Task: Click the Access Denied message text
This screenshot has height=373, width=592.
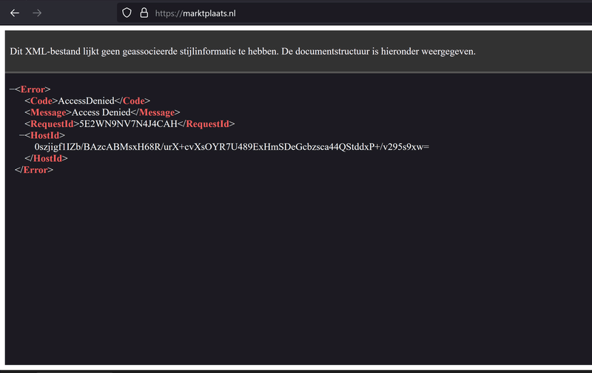Action: click(103, 112)
